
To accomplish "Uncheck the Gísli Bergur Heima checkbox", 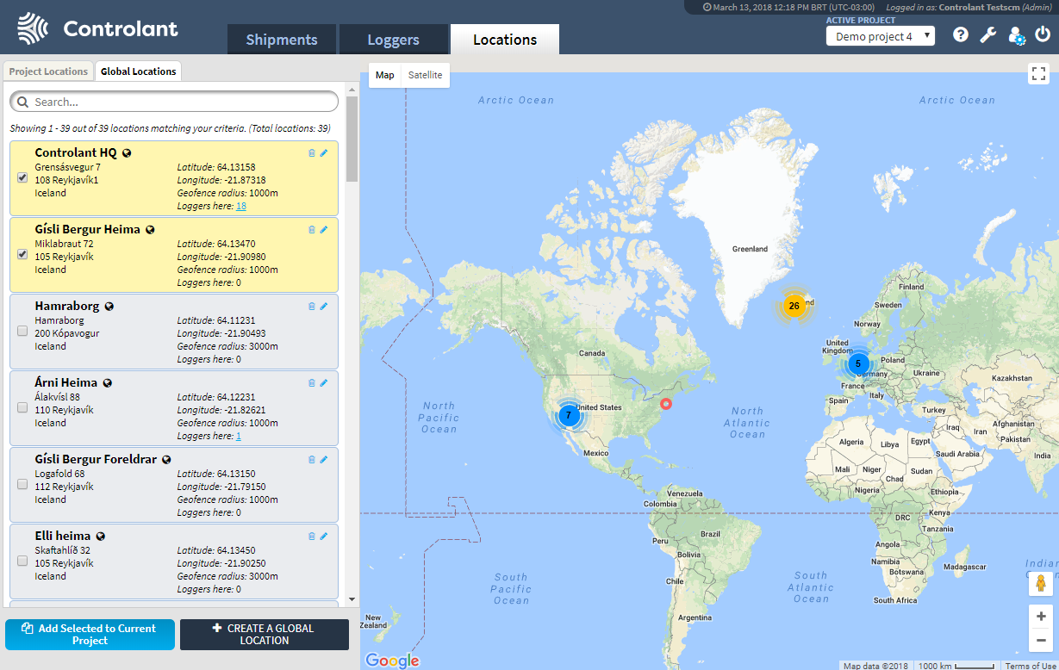I will tap(22, 255).
